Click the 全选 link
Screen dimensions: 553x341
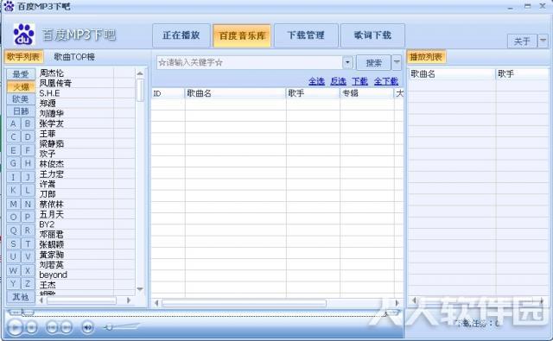coord(316,81)
